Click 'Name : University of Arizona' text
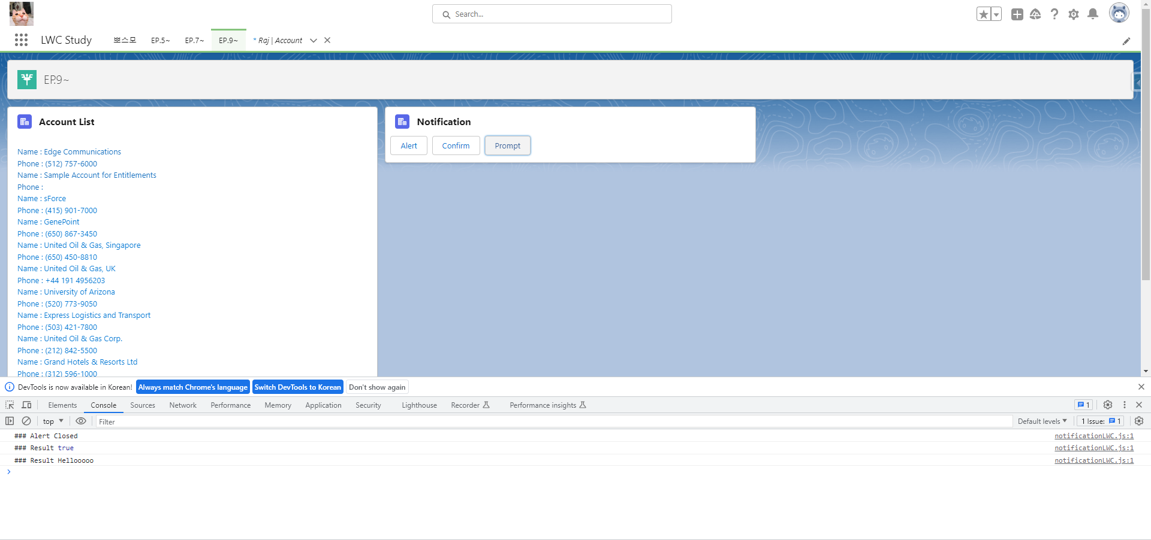 [66, 292]
